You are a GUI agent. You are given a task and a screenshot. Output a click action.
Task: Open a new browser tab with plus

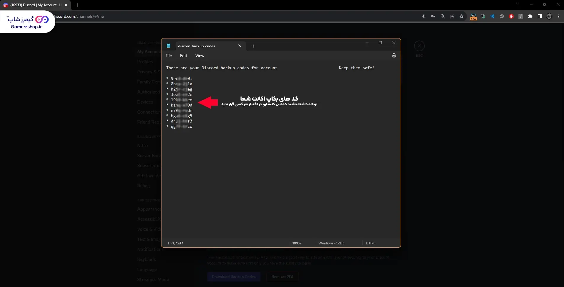[x=77, y=5]
